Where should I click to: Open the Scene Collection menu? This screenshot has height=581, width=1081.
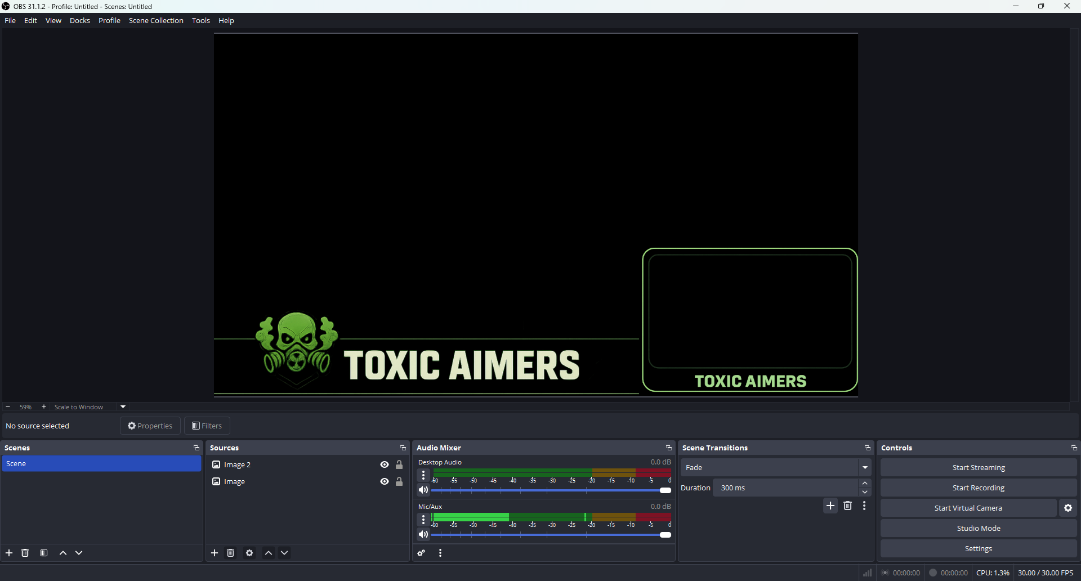[156, 20]
